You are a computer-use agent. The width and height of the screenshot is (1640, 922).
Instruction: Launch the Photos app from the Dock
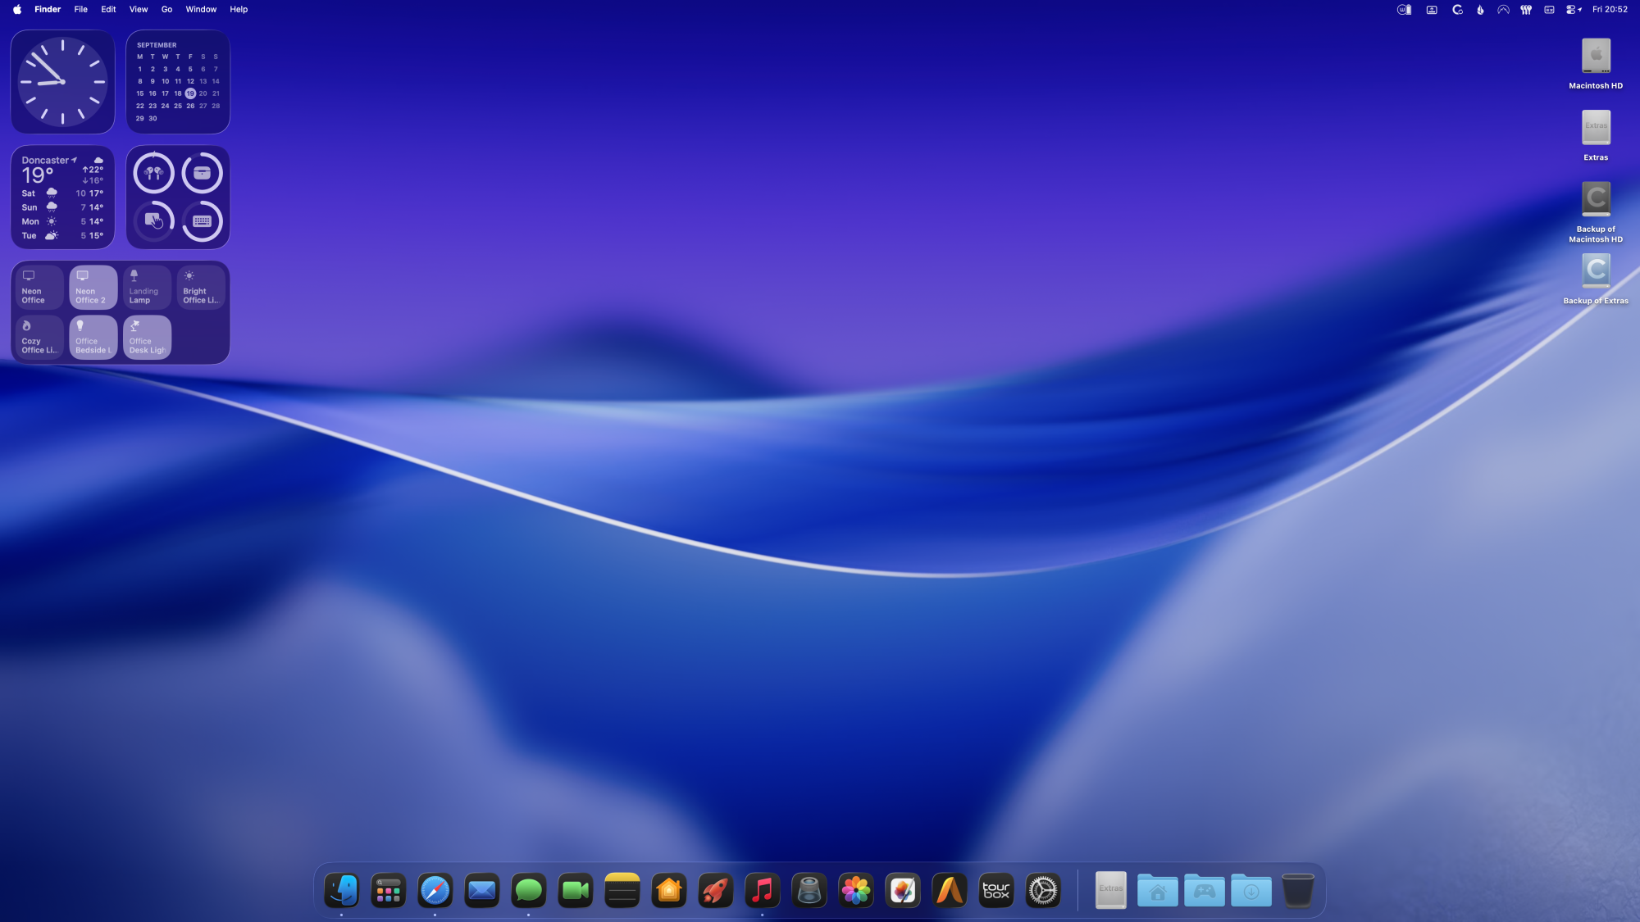(x=855, y=890)
